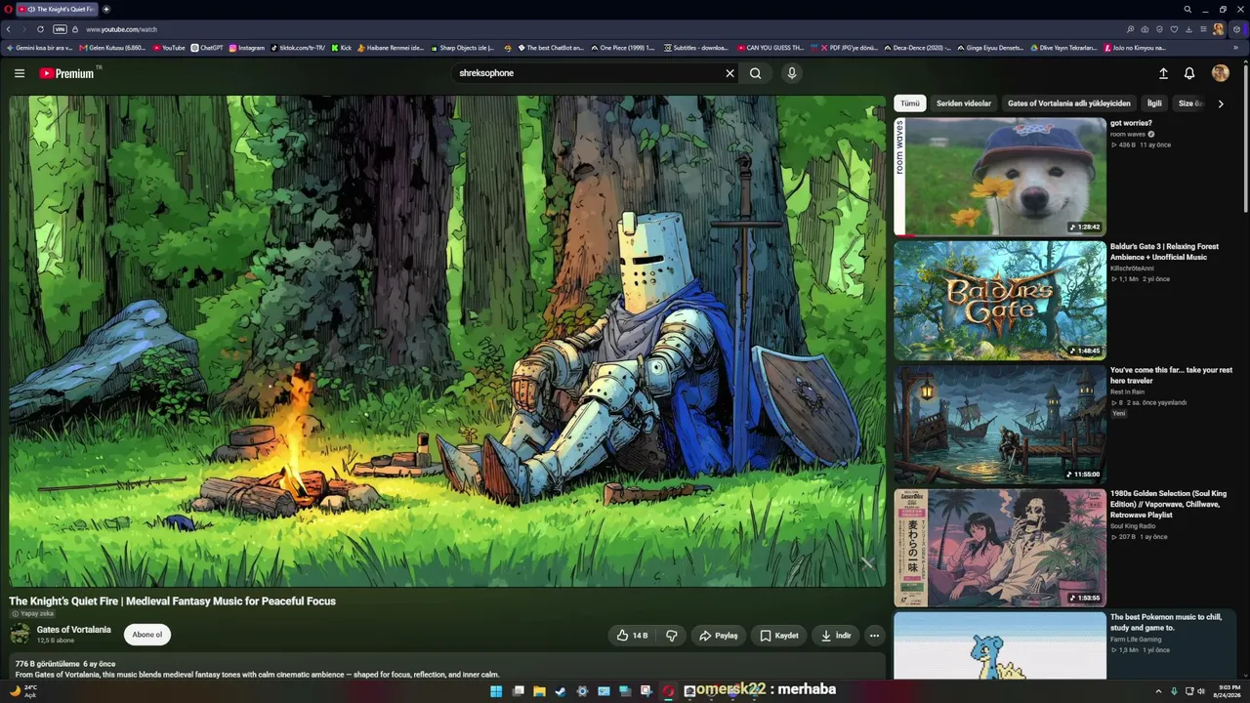Screen dimensions: 1250x703
Task: Open 1980s Golden Selection video title
Action: tap(1169, 504)
